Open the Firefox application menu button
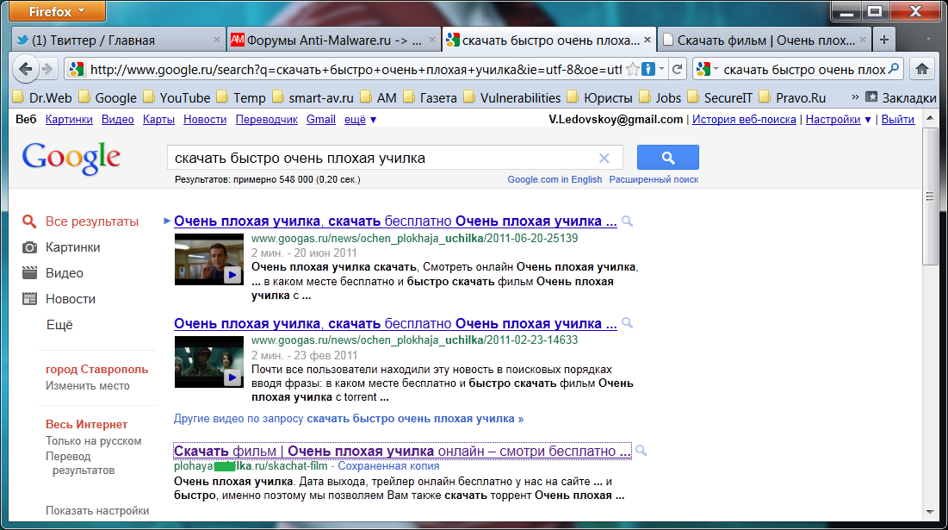Image resolution: width=948 pixels, height=530 pixels. point(58,11)
